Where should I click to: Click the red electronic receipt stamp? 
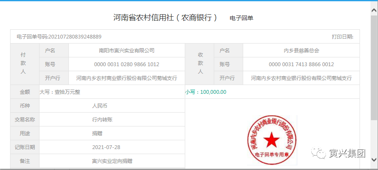coord(271,140)
